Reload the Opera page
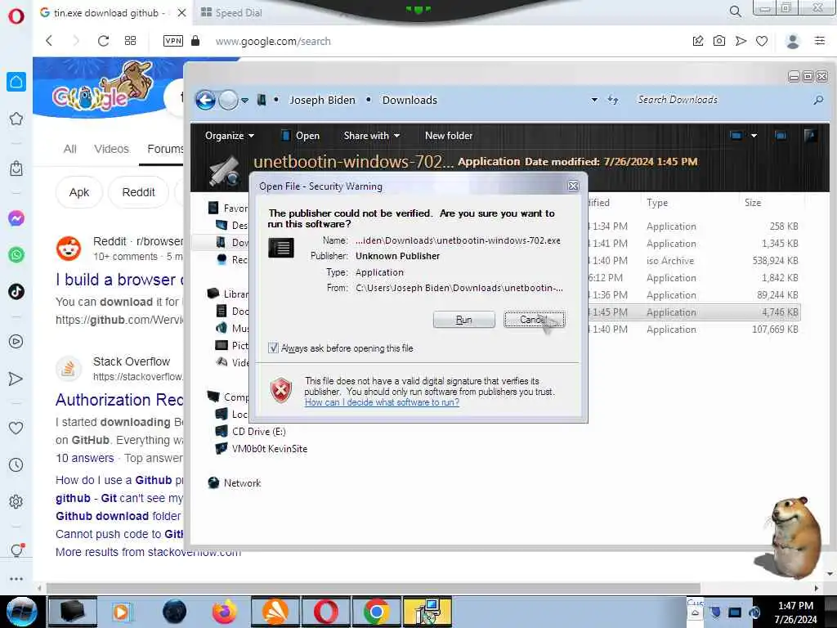Viewport: 837px width, 628px height. coord(103,41)
